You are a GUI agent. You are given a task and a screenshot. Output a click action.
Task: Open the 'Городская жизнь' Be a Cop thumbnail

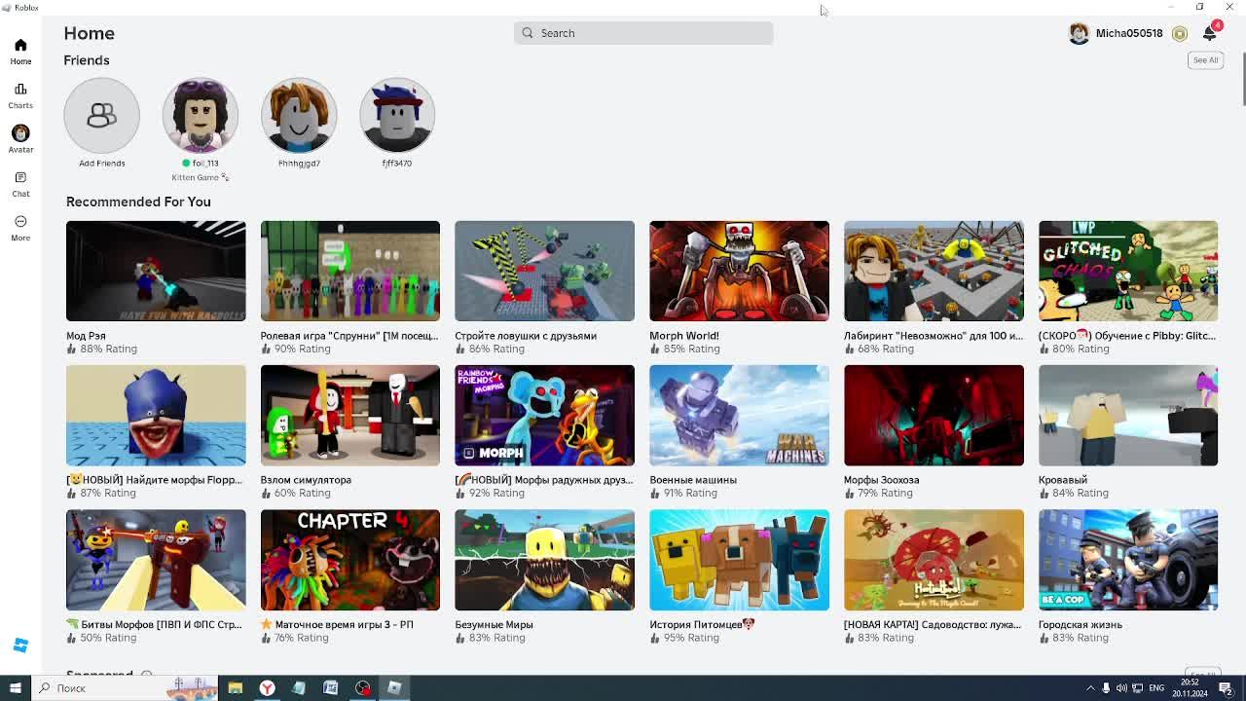click(x=1128, y=560)
